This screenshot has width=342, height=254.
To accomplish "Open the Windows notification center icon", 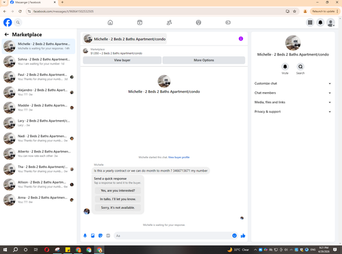I will [334, 250].
